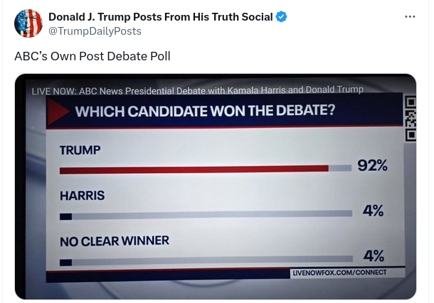
Task: Click the 4% value beside Harris
Action: click(x=374, y=211)
